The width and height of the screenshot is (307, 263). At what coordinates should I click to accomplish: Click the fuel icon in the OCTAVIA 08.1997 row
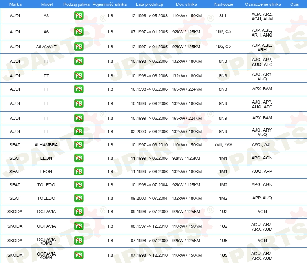pyautogui.click(x=79, y=226)
